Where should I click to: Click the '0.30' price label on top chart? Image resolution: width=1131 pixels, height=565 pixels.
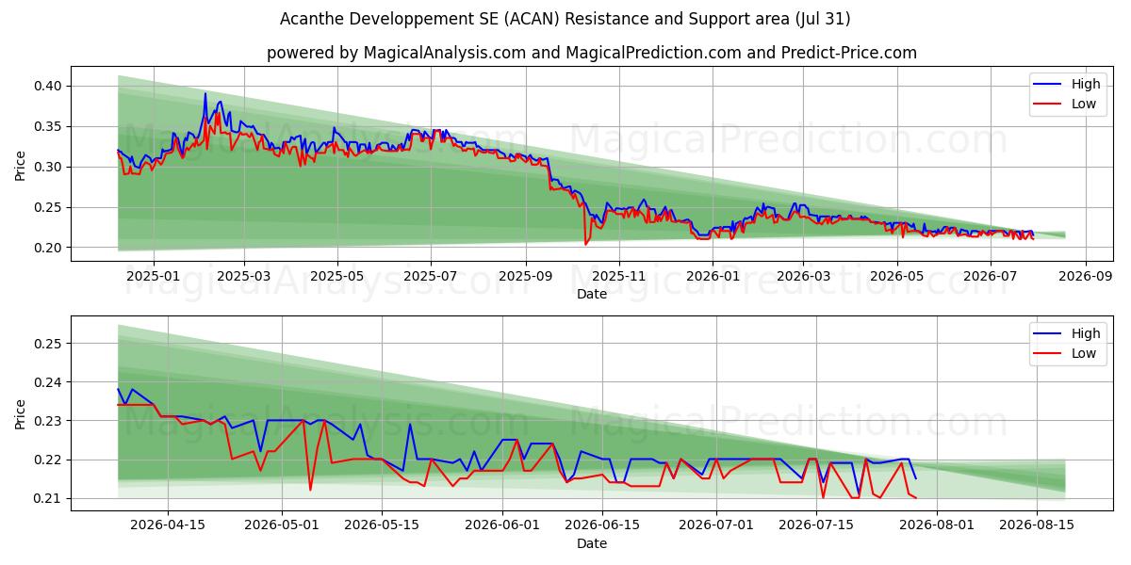(47, 167)
